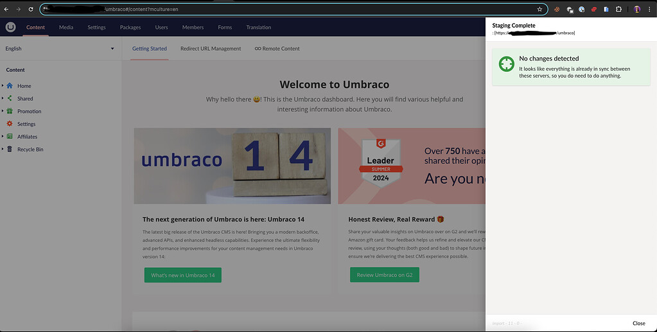Click the blue book extension icon
This screenshot has width=657, height=332.
pyautogui.click(x=606, y=9)
